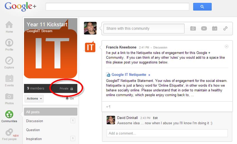Viewport: 237px width, 144px height.
Task: Click Francis Kneebone's name
Action: 121,47
